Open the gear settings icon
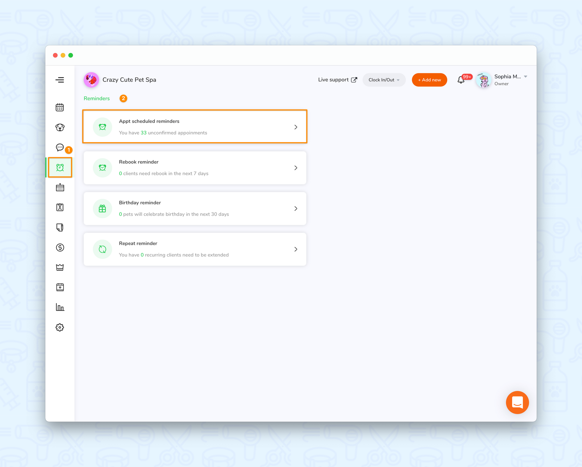This screenshot has height=467, width=582. point(60,327)
